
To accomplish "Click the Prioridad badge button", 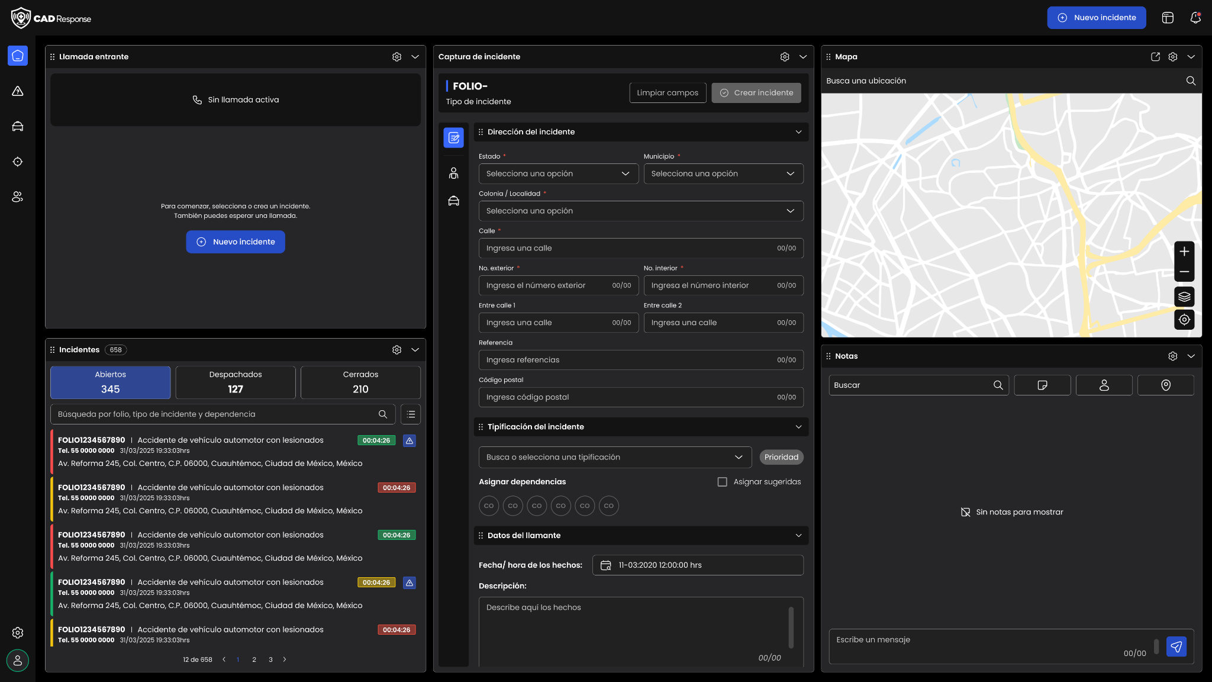I will tap(781, 457).
